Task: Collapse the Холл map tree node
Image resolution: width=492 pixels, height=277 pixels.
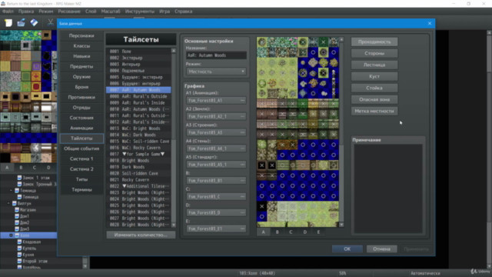Action: click(11, 235)
